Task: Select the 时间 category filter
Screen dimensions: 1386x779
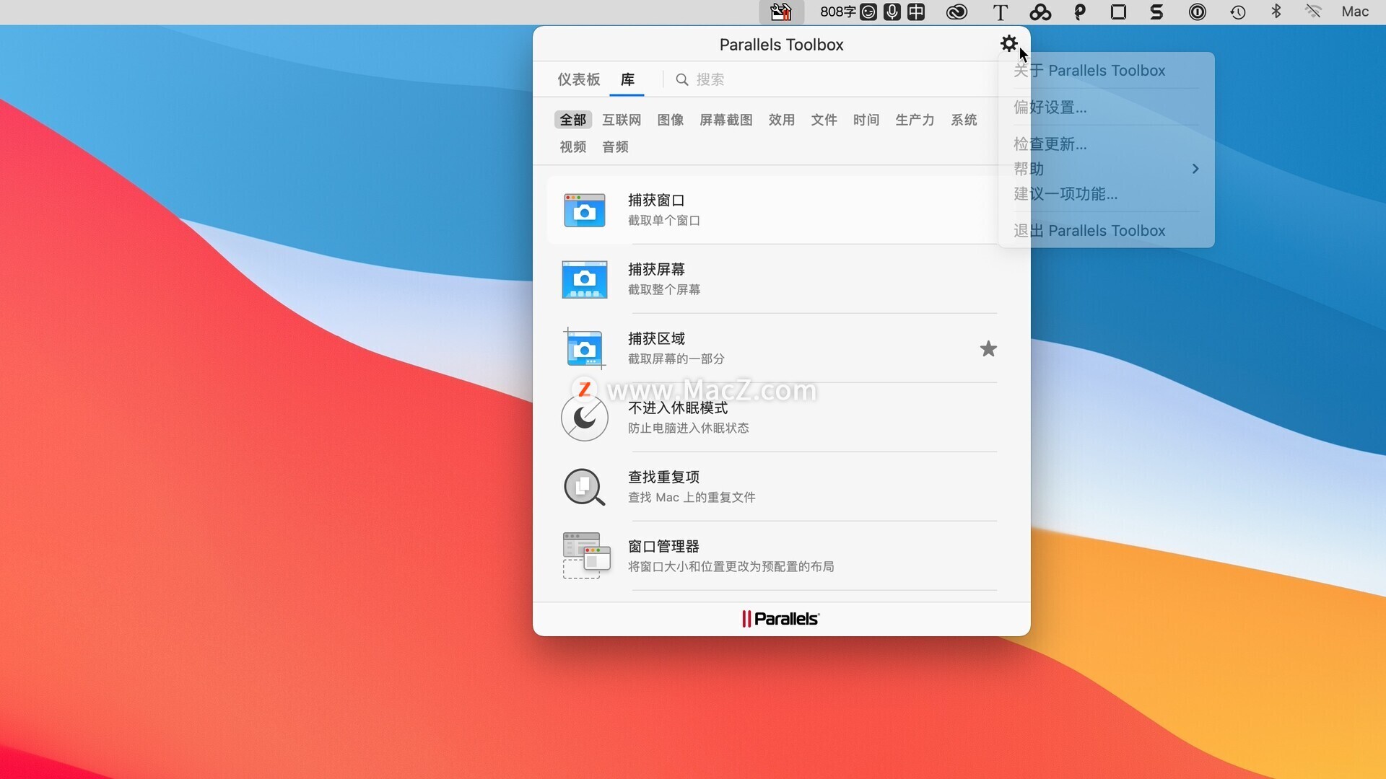Action: [x=866, y=120]
